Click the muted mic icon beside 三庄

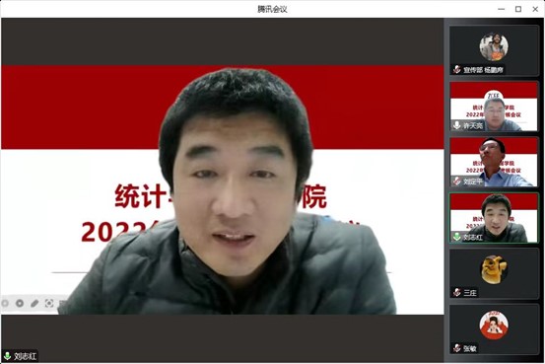tap(456, 293)
